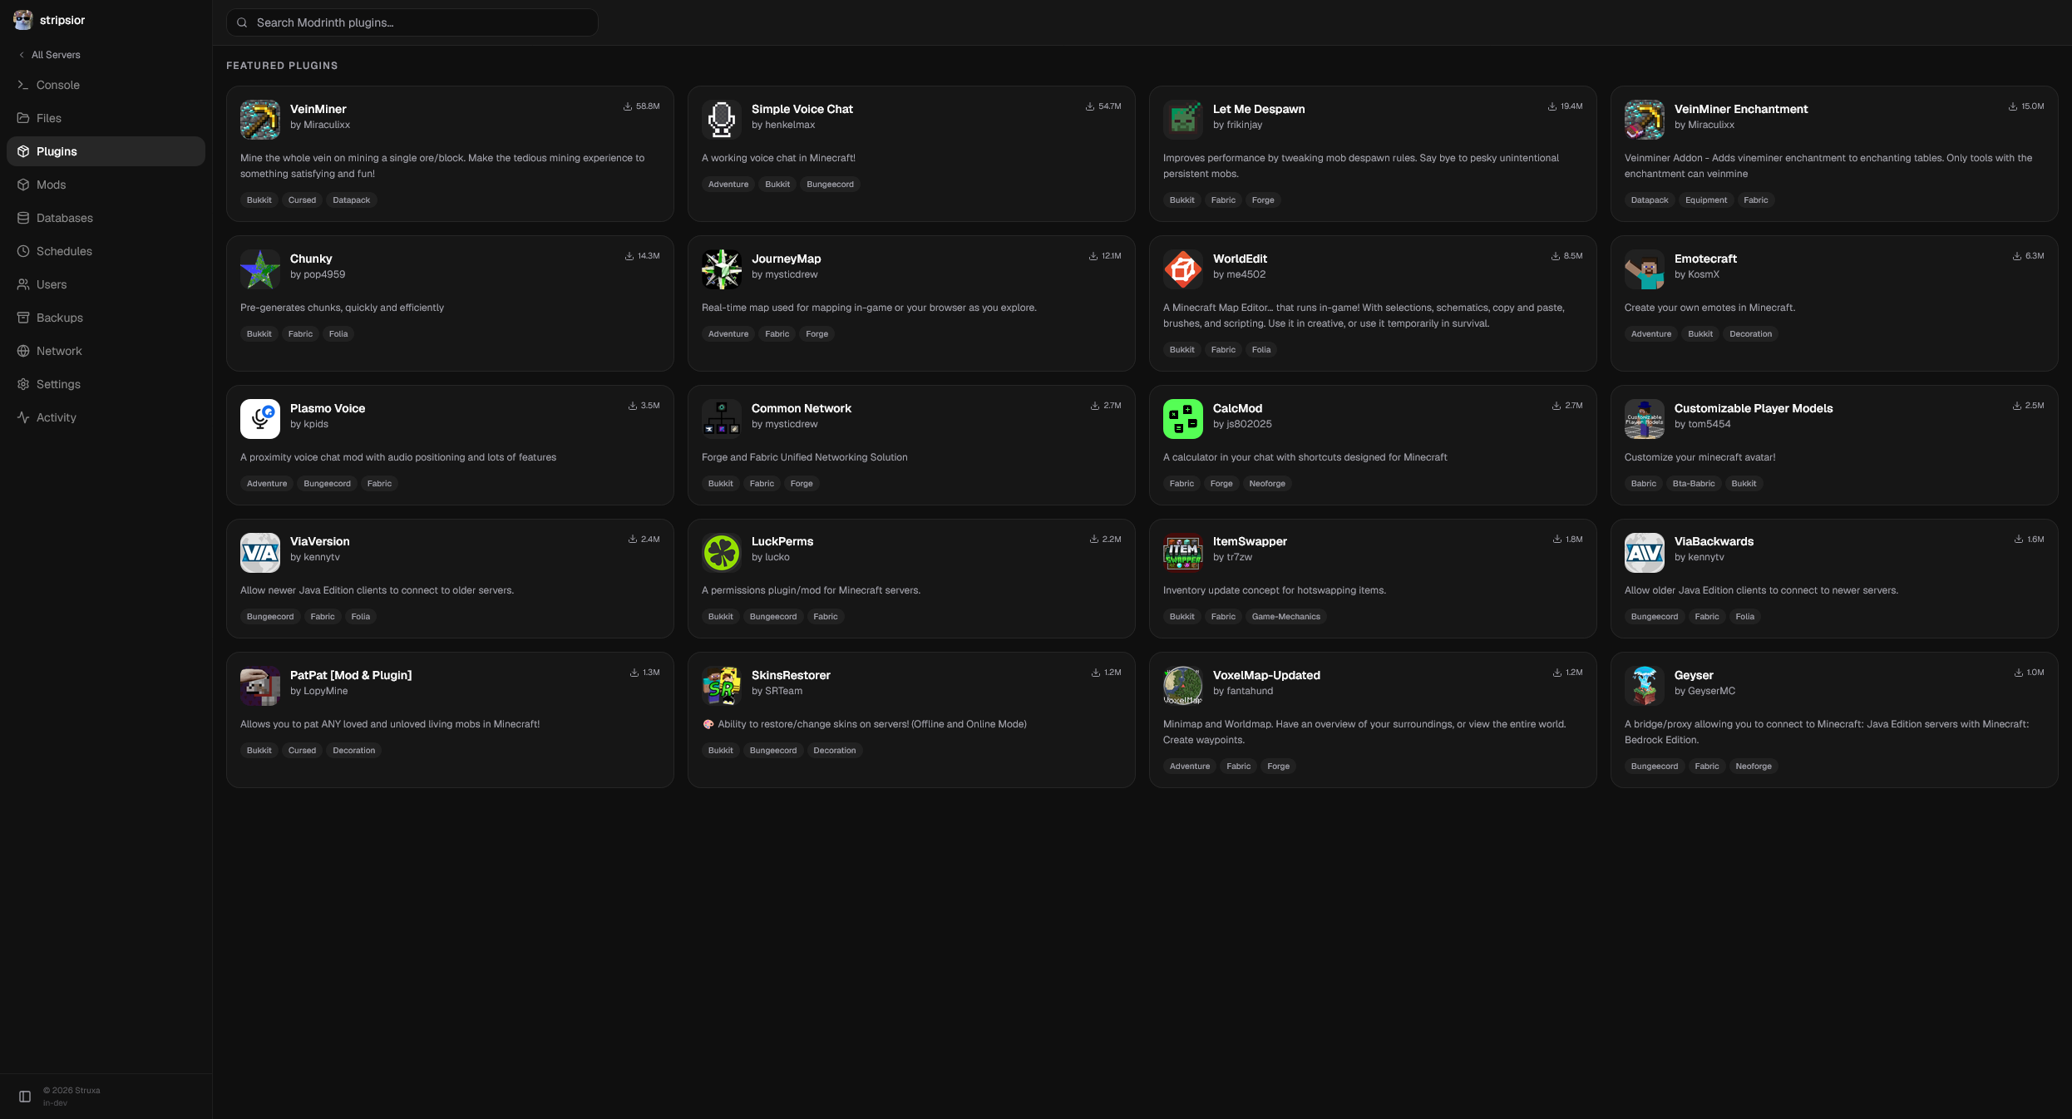Click the Neoforge tag on CalcMod
Image resolution: width=2072 pixels, height=1119 pixels.
click(1267, 484)
